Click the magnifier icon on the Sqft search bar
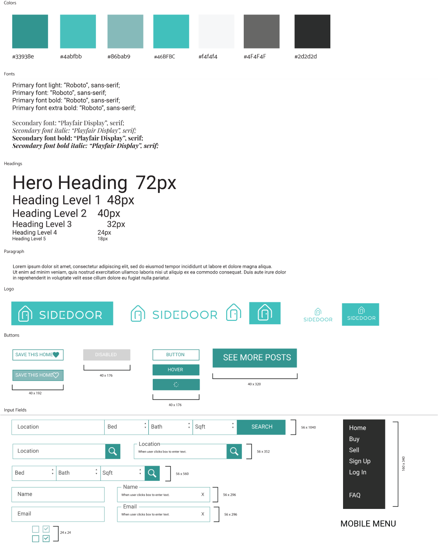Screen dimensions: 438x547 coord(152,473)
